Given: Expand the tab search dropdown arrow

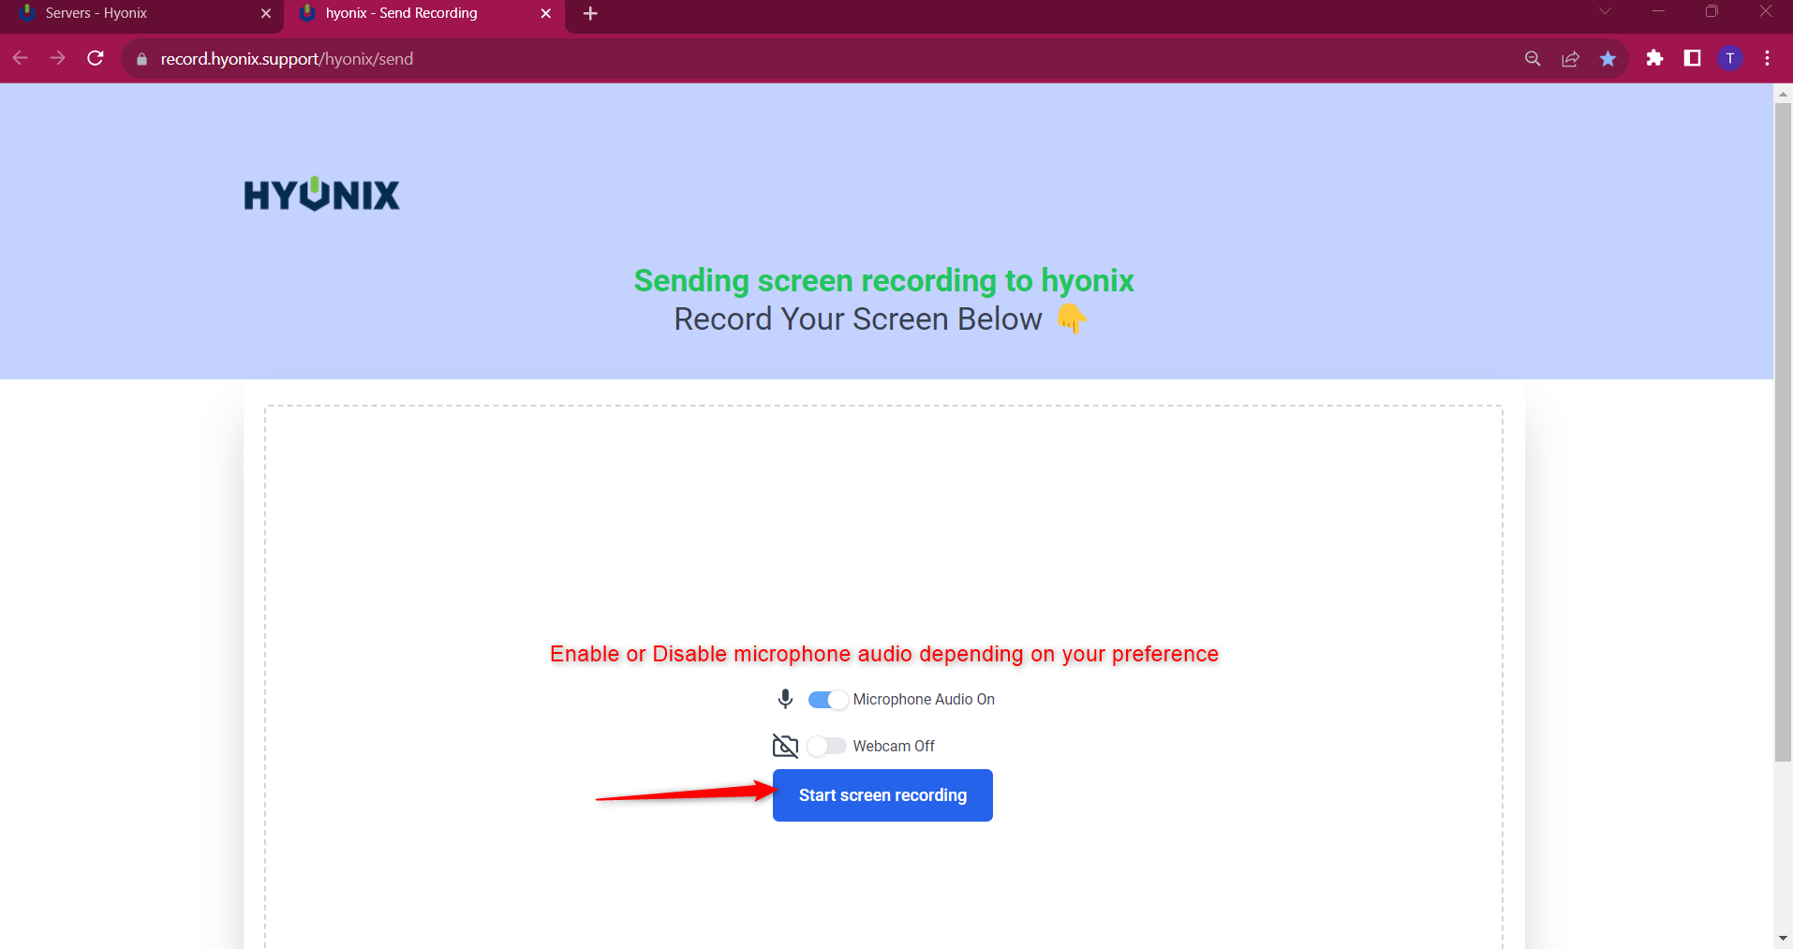Looking at the screenshot, I should 1605,12.
